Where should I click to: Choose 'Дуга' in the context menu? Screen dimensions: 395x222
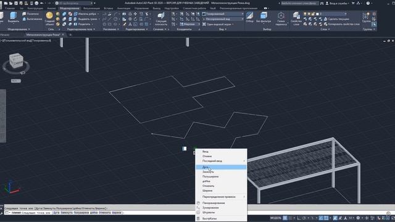(221, 167)
